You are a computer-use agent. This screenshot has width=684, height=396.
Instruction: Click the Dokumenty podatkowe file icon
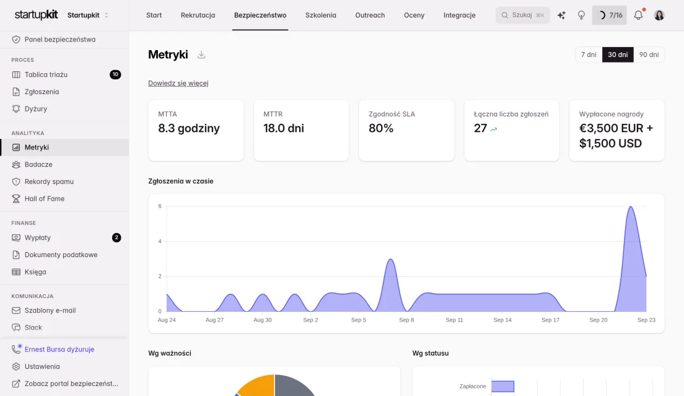click(x=16, y=255)
